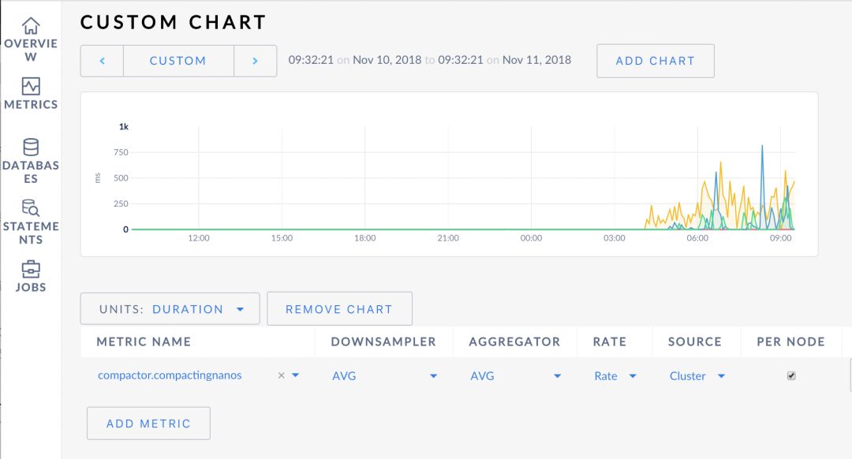Open the Custom time range selector
Viewport: 852px width, 459px height.
coord(178,61)
